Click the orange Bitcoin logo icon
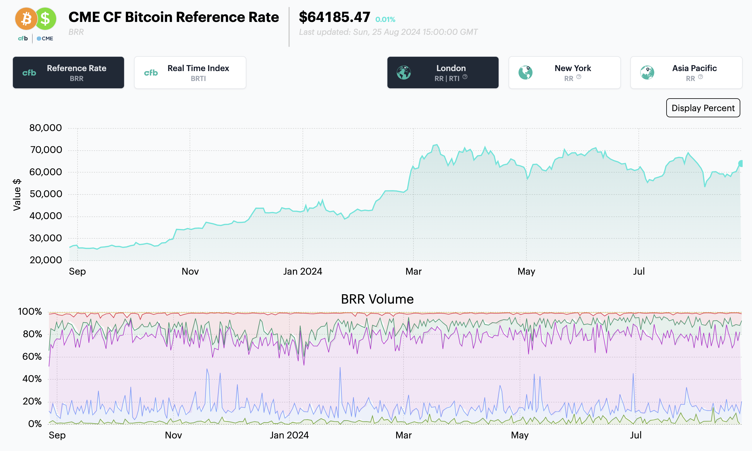The width and height of the screenshot is (752, 451). click(26, 19)
